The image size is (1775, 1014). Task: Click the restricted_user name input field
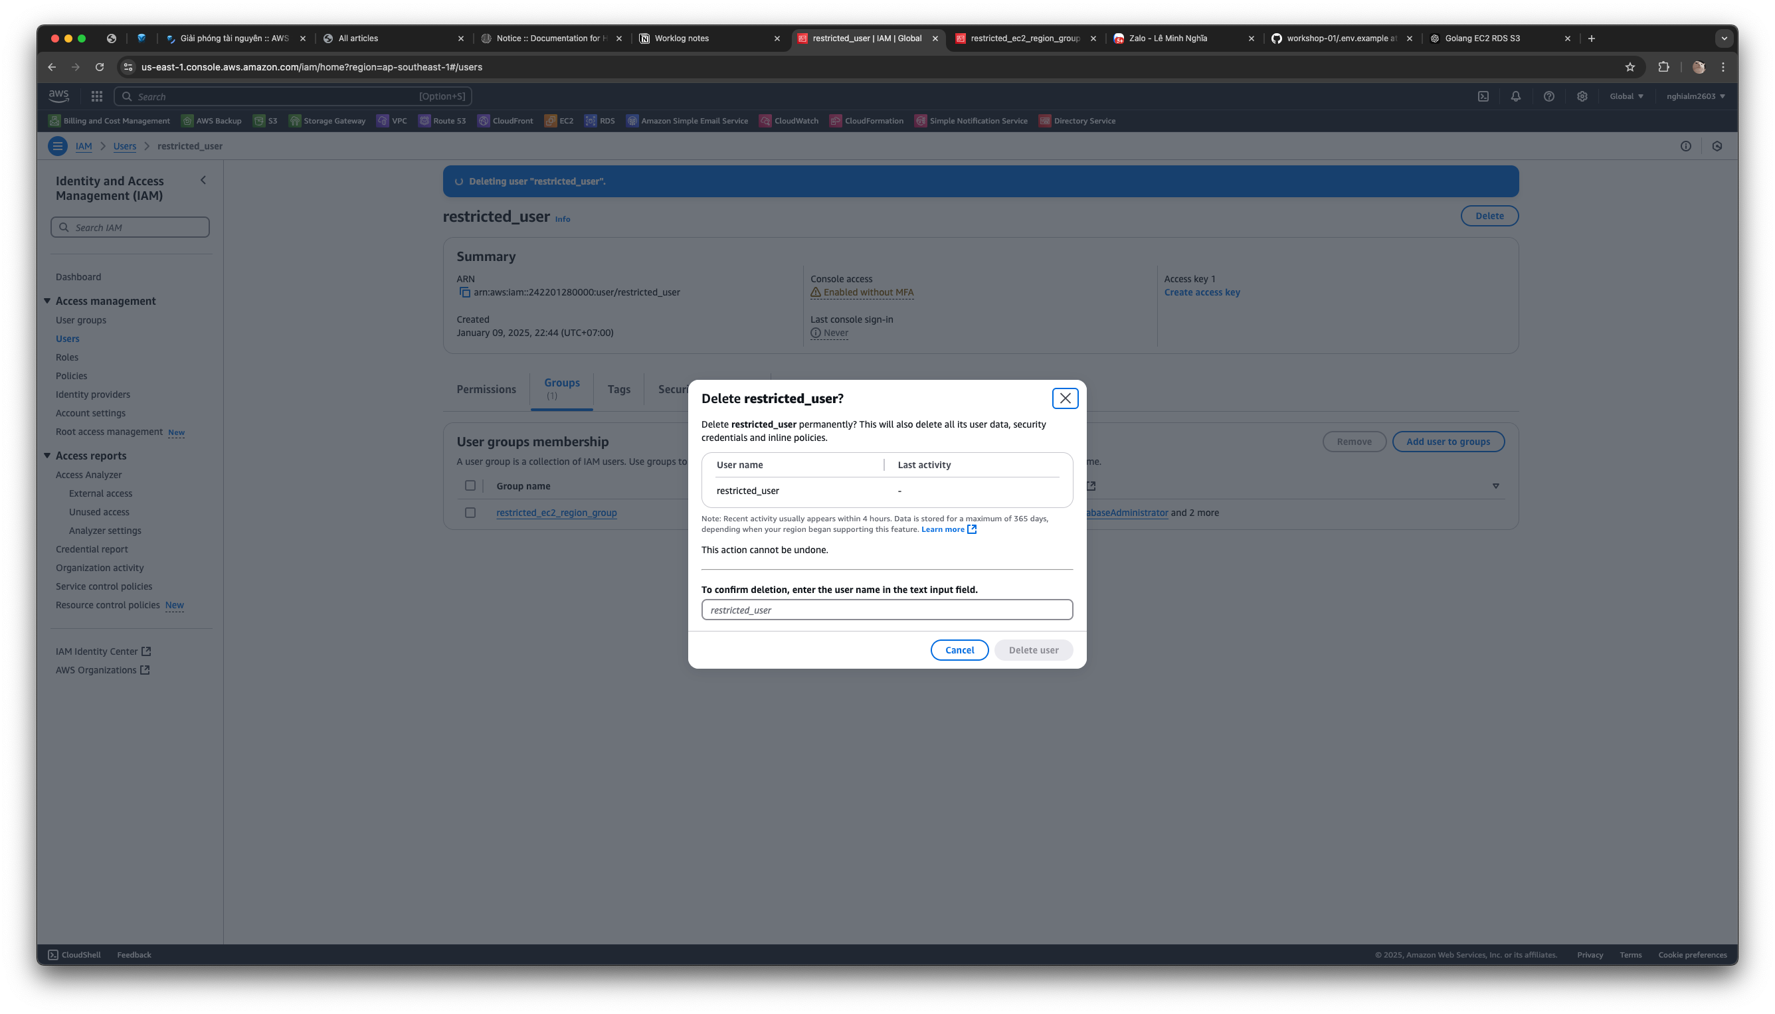tap(887, 610)
